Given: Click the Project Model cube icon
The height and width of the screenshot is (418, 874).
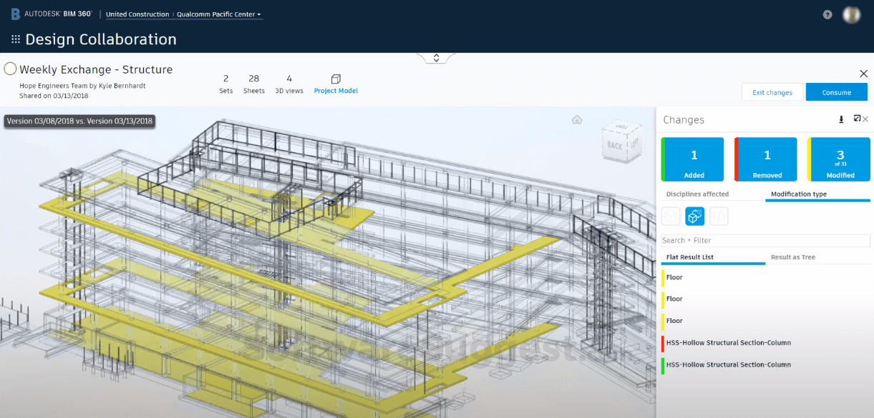Looking at the screenshot, I should coord(335,80).
